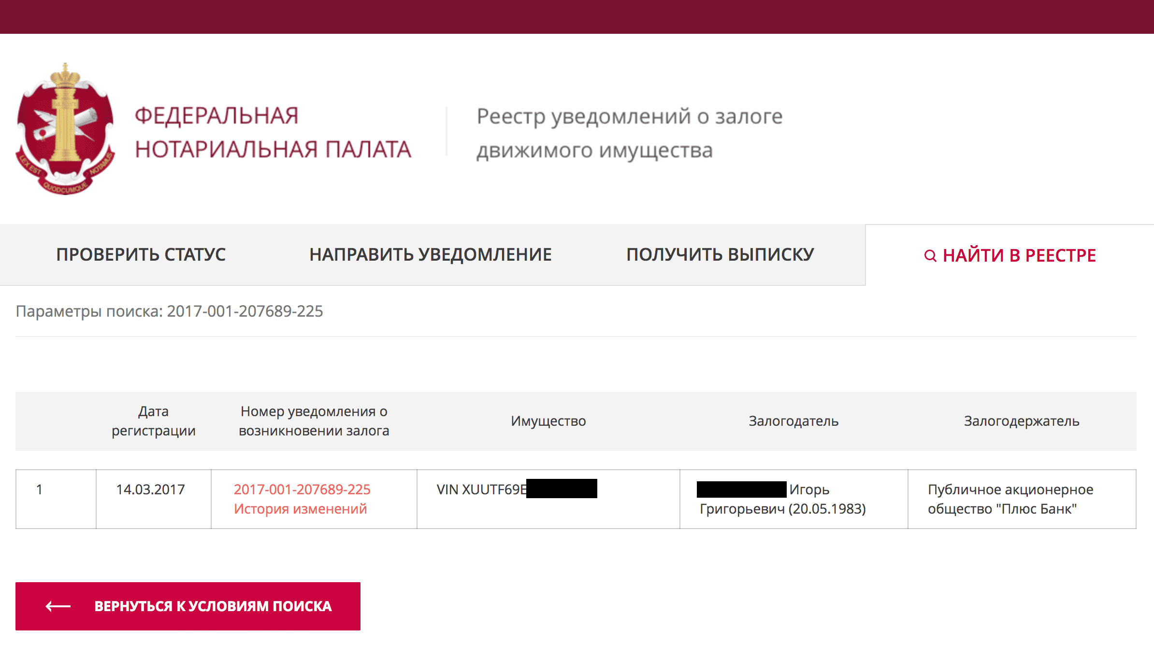
Task: Click the 14.03.2017 registration date cell
Action: coord(154,499)
